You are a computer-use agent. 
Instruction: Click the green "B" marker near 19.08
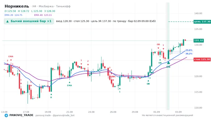(51, 98)
